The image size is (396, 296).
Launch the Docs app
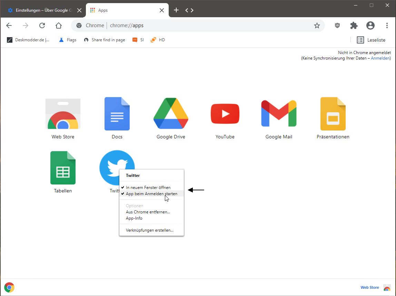point(117,114)
